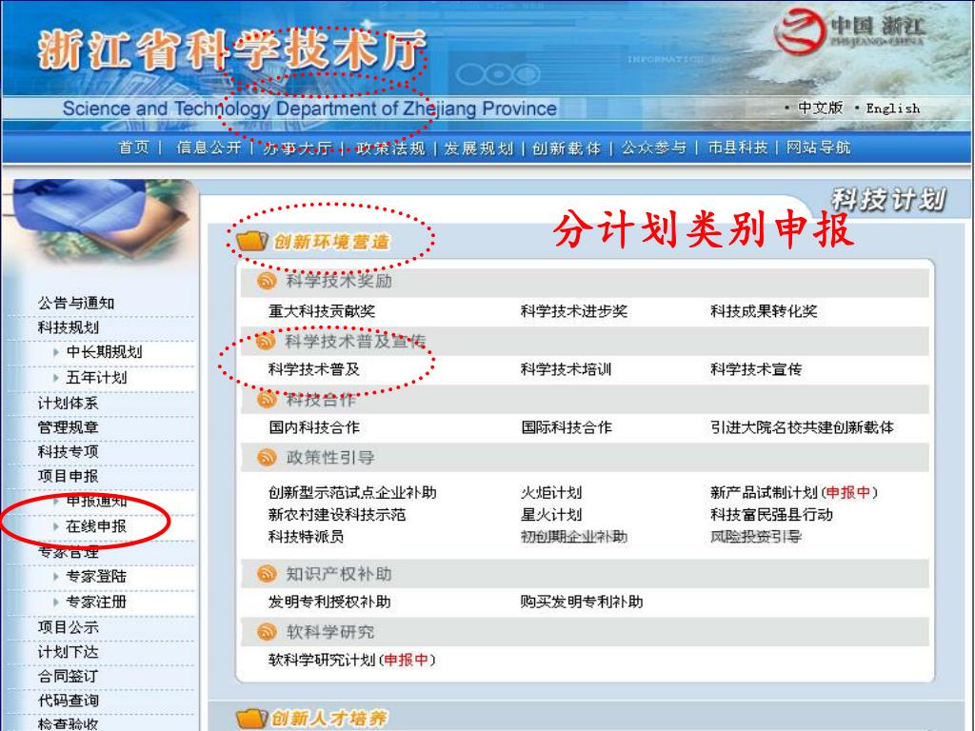Open 科技规划 in the sidebar
This screenshot has width=975, height=731.
pyautogui.click(x=68, y=327)
